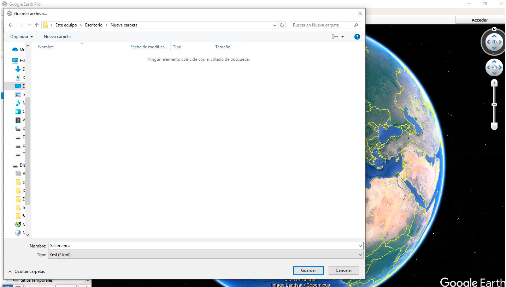Click the Acceder sign-in button
Viewport: 506px width, 287px height.
coord(480,20)
